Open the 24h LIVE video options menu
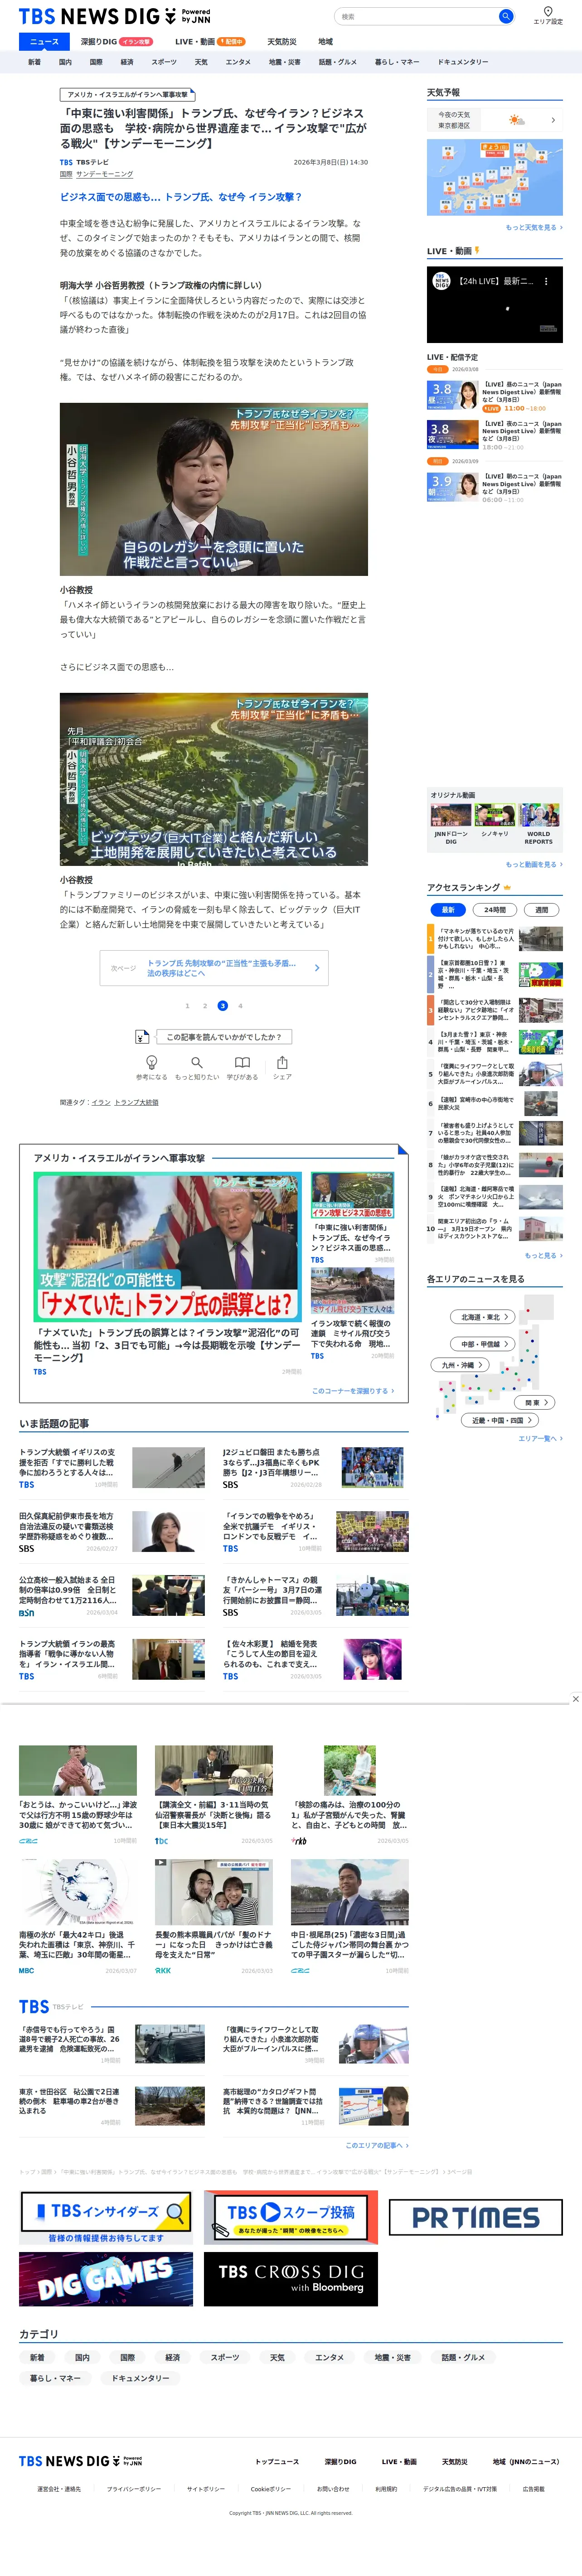Viewport: 582px width, 2576px height. coord(546,282)
